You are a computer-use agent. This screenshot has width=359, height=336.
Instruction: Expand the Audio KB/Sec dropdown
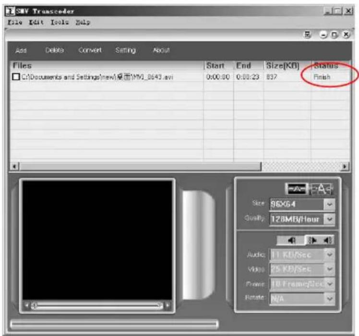pyautogui.click(x=329, y=255)
